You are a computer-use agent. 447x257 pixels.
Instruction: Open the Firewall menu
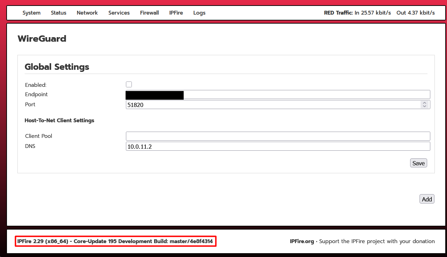[150, 13]
